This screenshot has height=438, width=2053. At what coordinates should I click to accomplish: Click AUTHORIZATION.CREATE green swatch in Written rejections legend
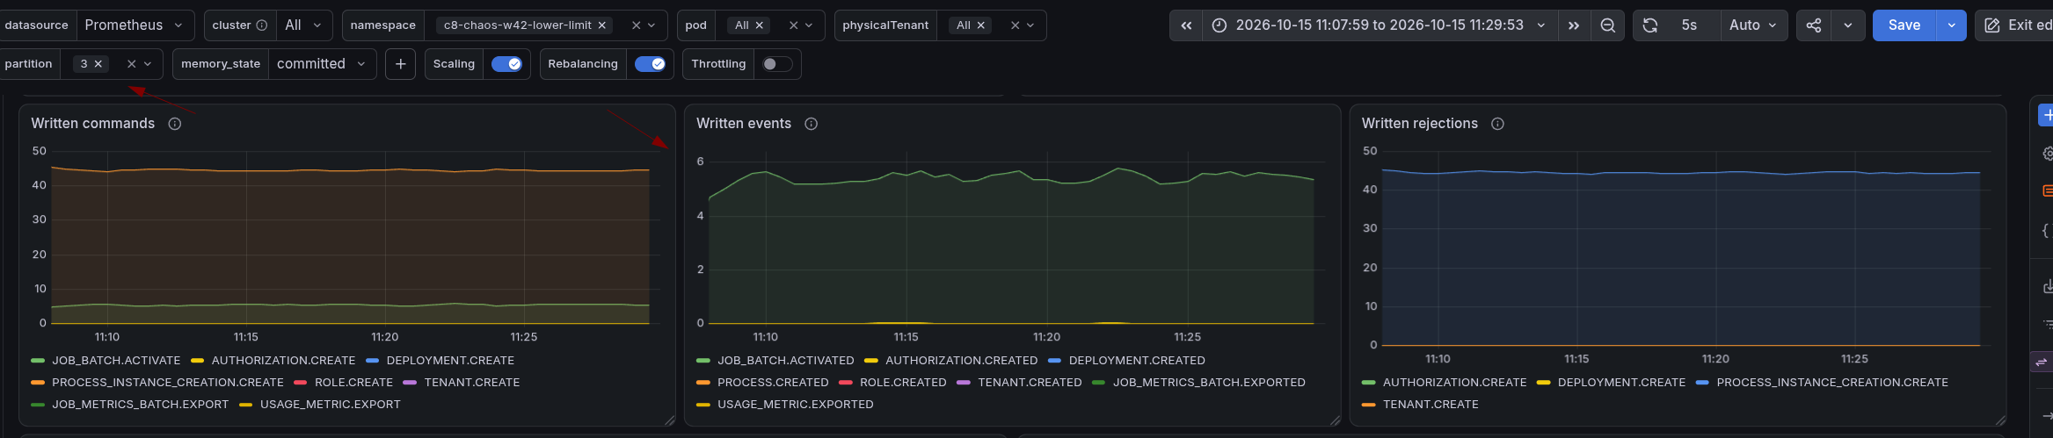[1369, 383]
